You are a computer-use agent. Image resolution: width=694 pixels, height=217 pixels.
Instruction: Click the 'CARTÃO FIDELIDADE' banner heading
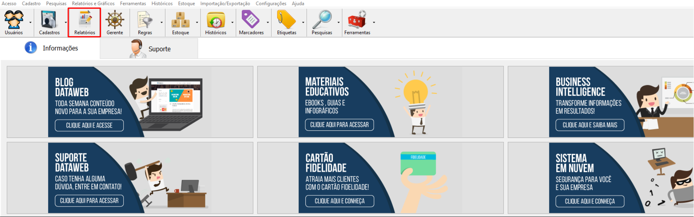coord(326,163)
